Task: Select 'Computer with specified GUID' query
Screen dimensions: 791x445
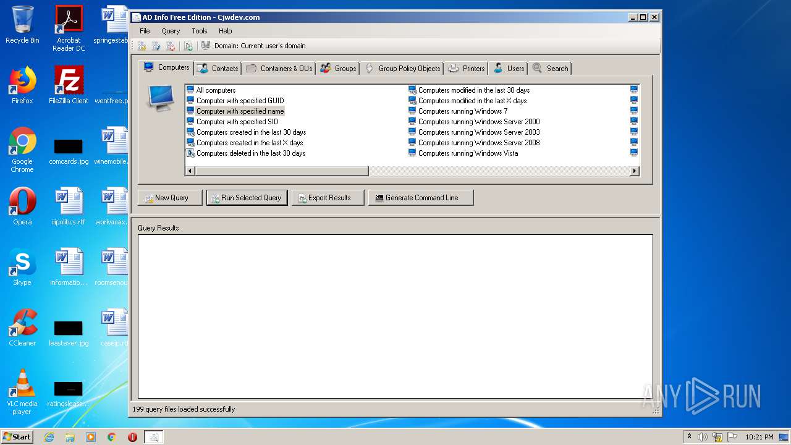Action: [x=235, y=101]
